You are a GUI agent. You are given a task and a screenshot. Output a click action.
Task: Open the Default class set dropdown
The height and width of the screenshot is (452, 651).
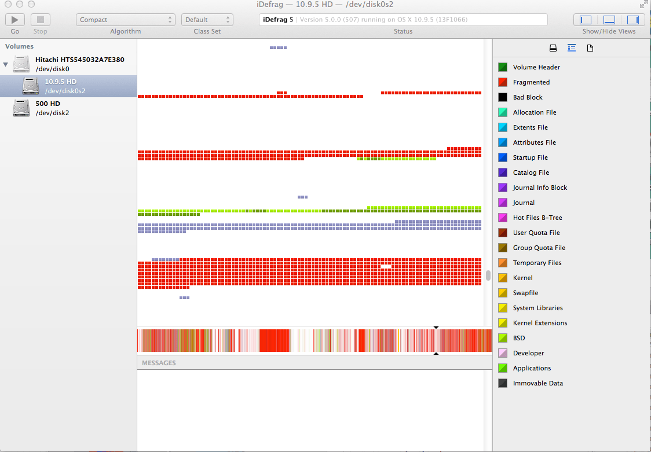[x=207, y=20]
